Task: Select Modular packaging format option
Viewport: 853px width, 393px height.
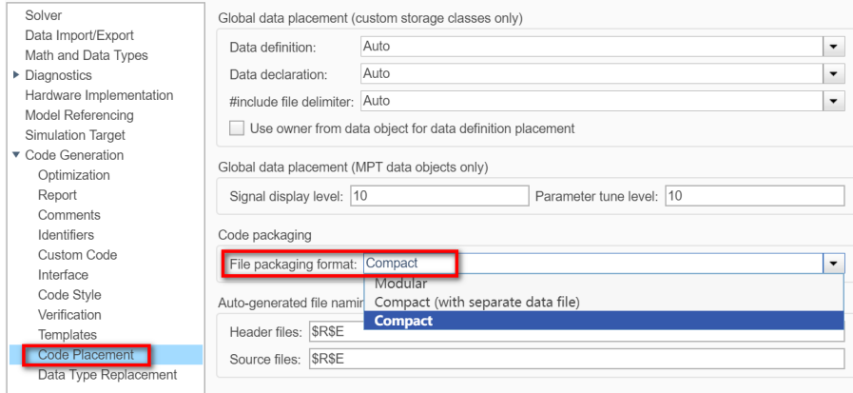Action: coord(400,284)
